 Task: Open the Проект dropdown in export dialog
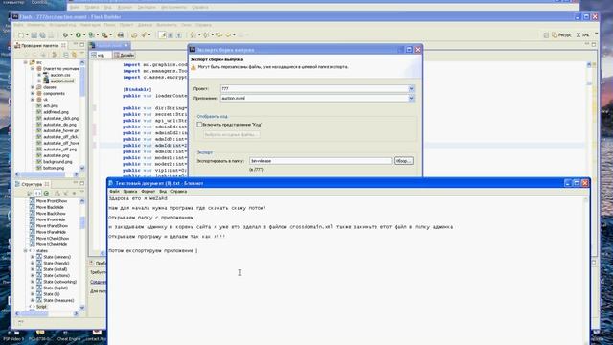[411, 89]
